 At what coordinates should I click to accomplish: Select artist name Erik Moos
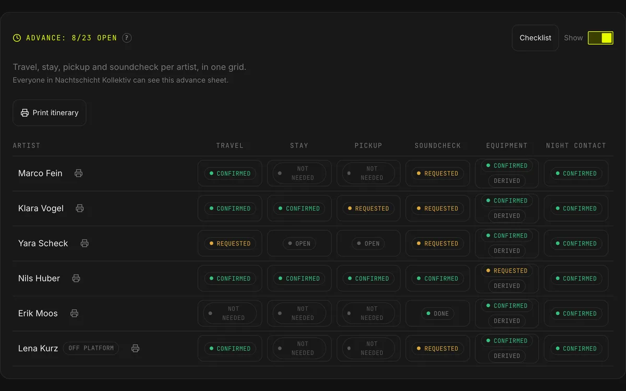coord(38,313)
